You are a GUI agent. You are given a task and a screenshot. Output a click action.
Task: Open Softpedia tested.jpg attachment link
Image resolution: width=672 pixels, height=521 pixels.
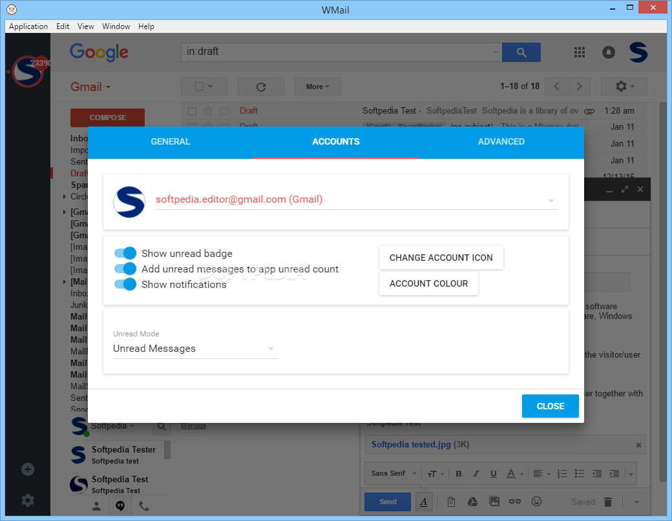pyautogui.click(x=410, y=445)
